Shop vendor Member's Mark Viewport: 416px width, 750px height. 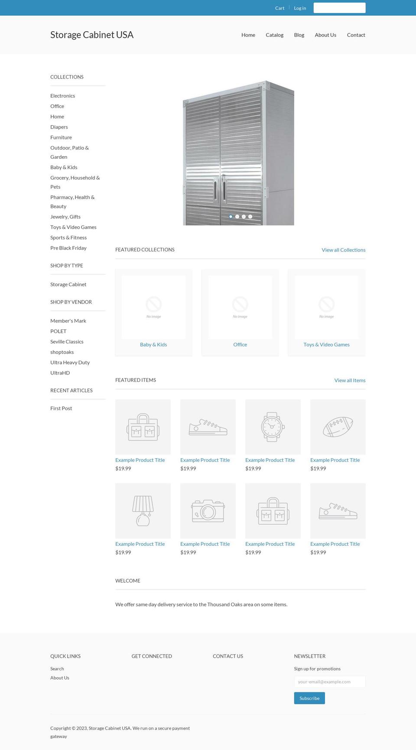click(68, 321)
